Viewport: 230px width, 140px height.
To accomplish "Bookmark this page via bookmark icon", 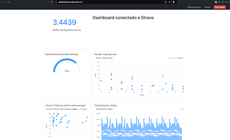I will (x=51, y=2).
